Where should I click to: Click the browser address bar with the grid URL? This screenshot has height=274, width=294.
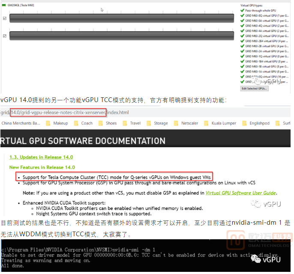145,112
